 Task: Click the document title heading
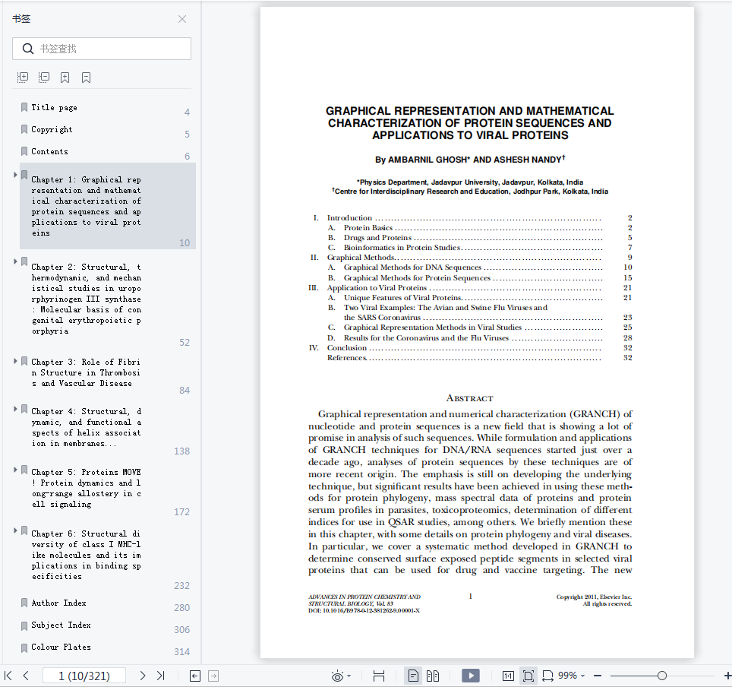tap(469, 123)
